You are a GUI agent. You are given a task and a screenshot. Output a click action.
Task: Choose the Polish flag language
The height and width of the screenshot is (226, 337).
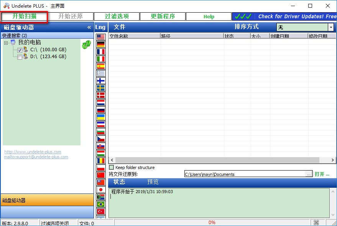[101, 168]
